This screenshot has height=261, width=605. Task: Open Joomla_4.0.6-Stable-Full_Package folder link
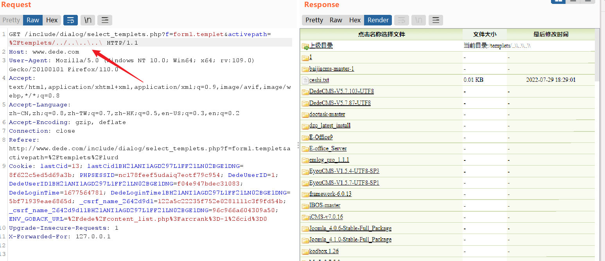coord(350,228)
